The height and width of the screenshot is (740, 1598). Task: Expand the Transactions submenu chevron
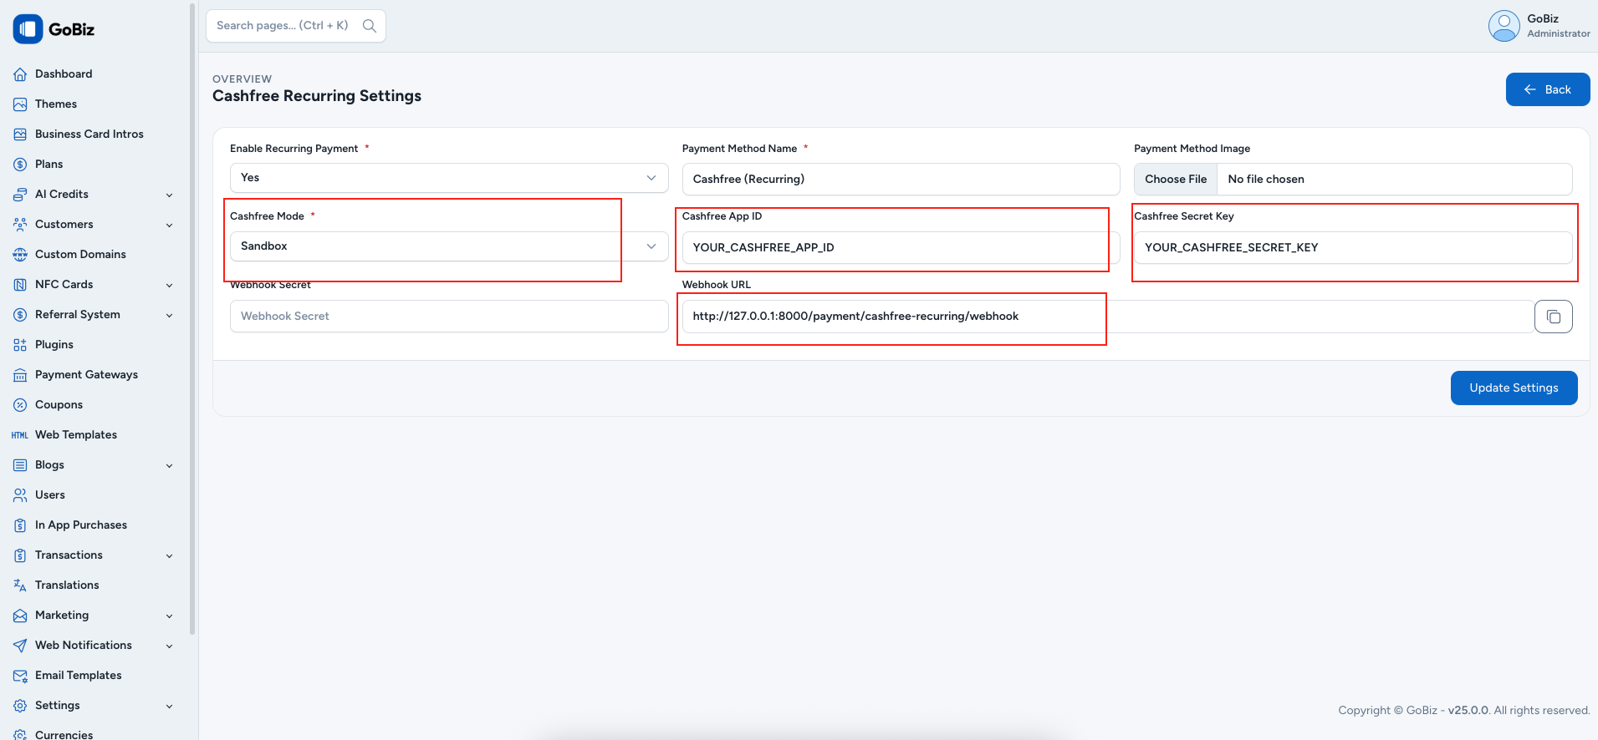point(170,556)
